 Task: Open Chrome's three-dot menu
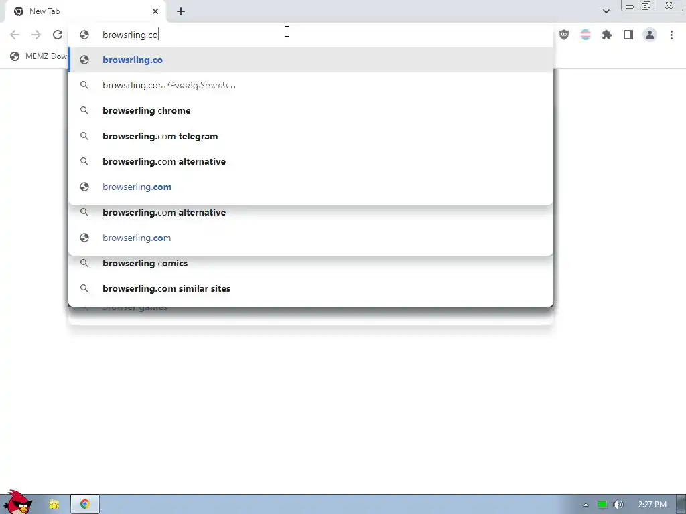pos(671,35)
